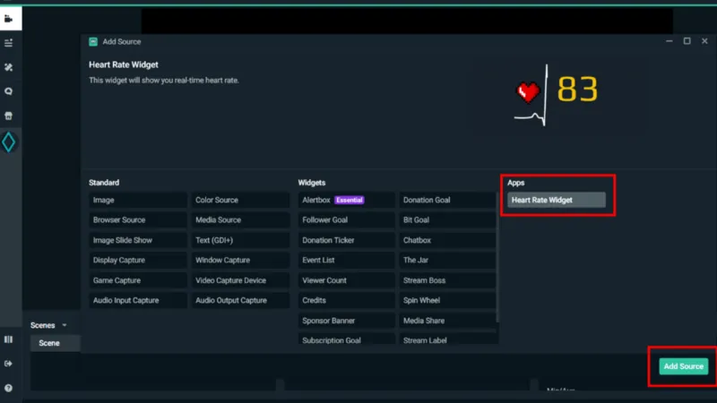Pick The Jar widget

point(447,261)
